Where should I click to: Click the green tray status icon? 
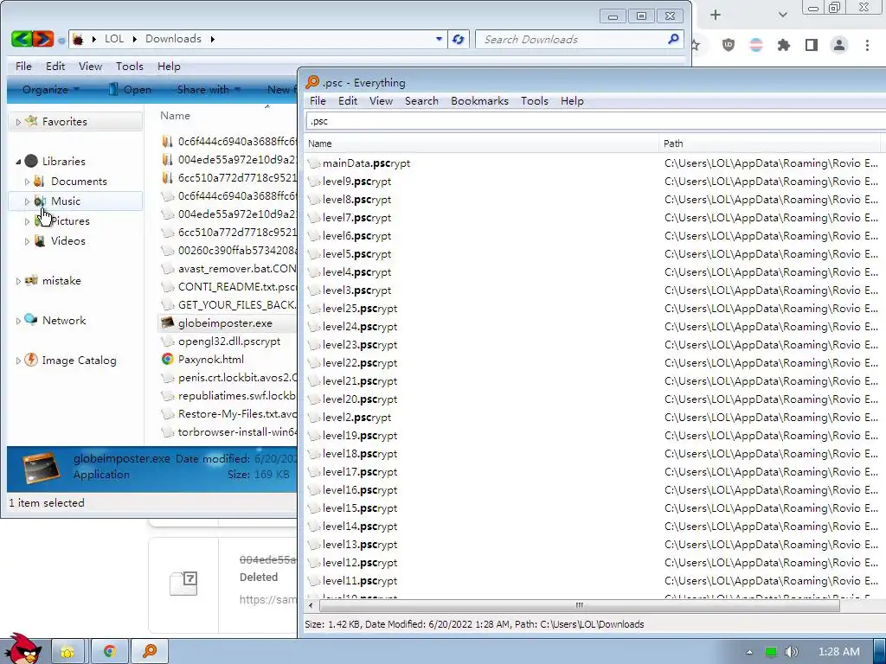pyautogui.click(x=771, y=652)
